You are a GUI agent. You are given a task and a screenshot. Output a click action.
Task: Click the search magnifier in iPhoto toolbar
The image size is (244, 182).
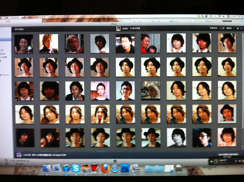[x=6, y=160]
